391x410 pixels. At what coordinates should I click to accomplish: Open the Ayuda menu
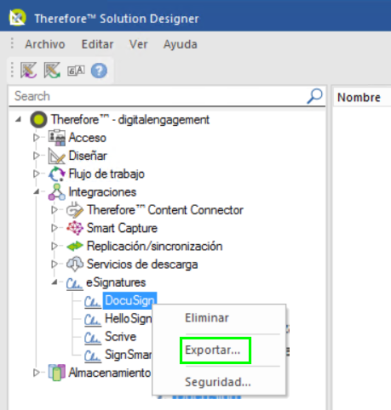(x=181, y=44)
